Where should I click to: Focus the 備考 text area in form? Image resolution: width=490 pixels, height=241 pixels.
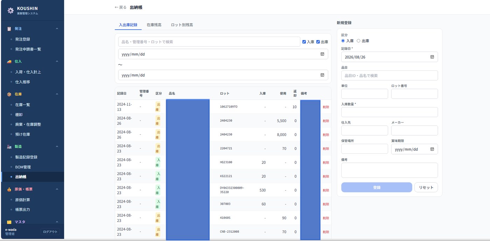pyautogui.click(x=390, y=170)
